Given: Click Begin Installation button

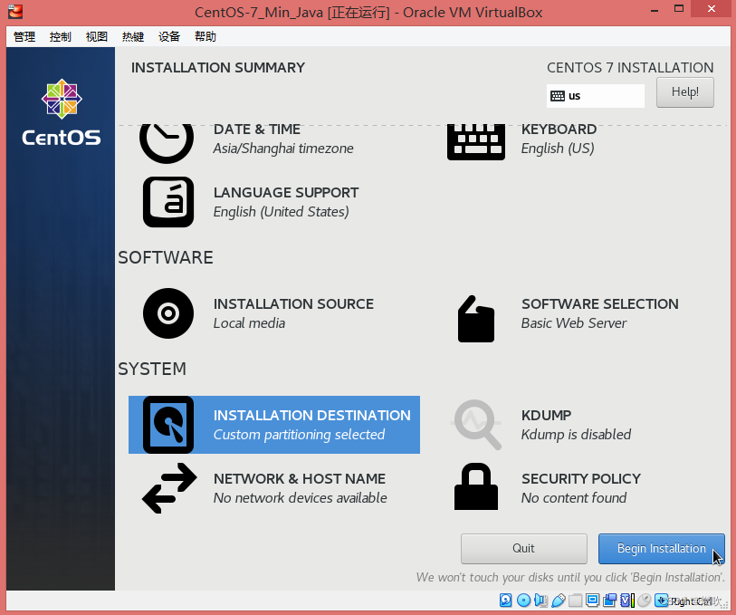Looking at the screenshot, I should click(662, 548).
